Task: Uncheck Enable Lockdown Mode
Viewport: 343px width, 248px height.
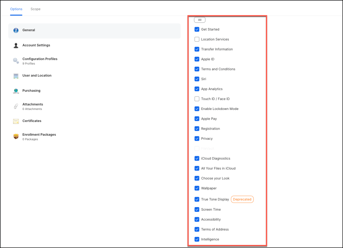Action: (x=197, y=109)
